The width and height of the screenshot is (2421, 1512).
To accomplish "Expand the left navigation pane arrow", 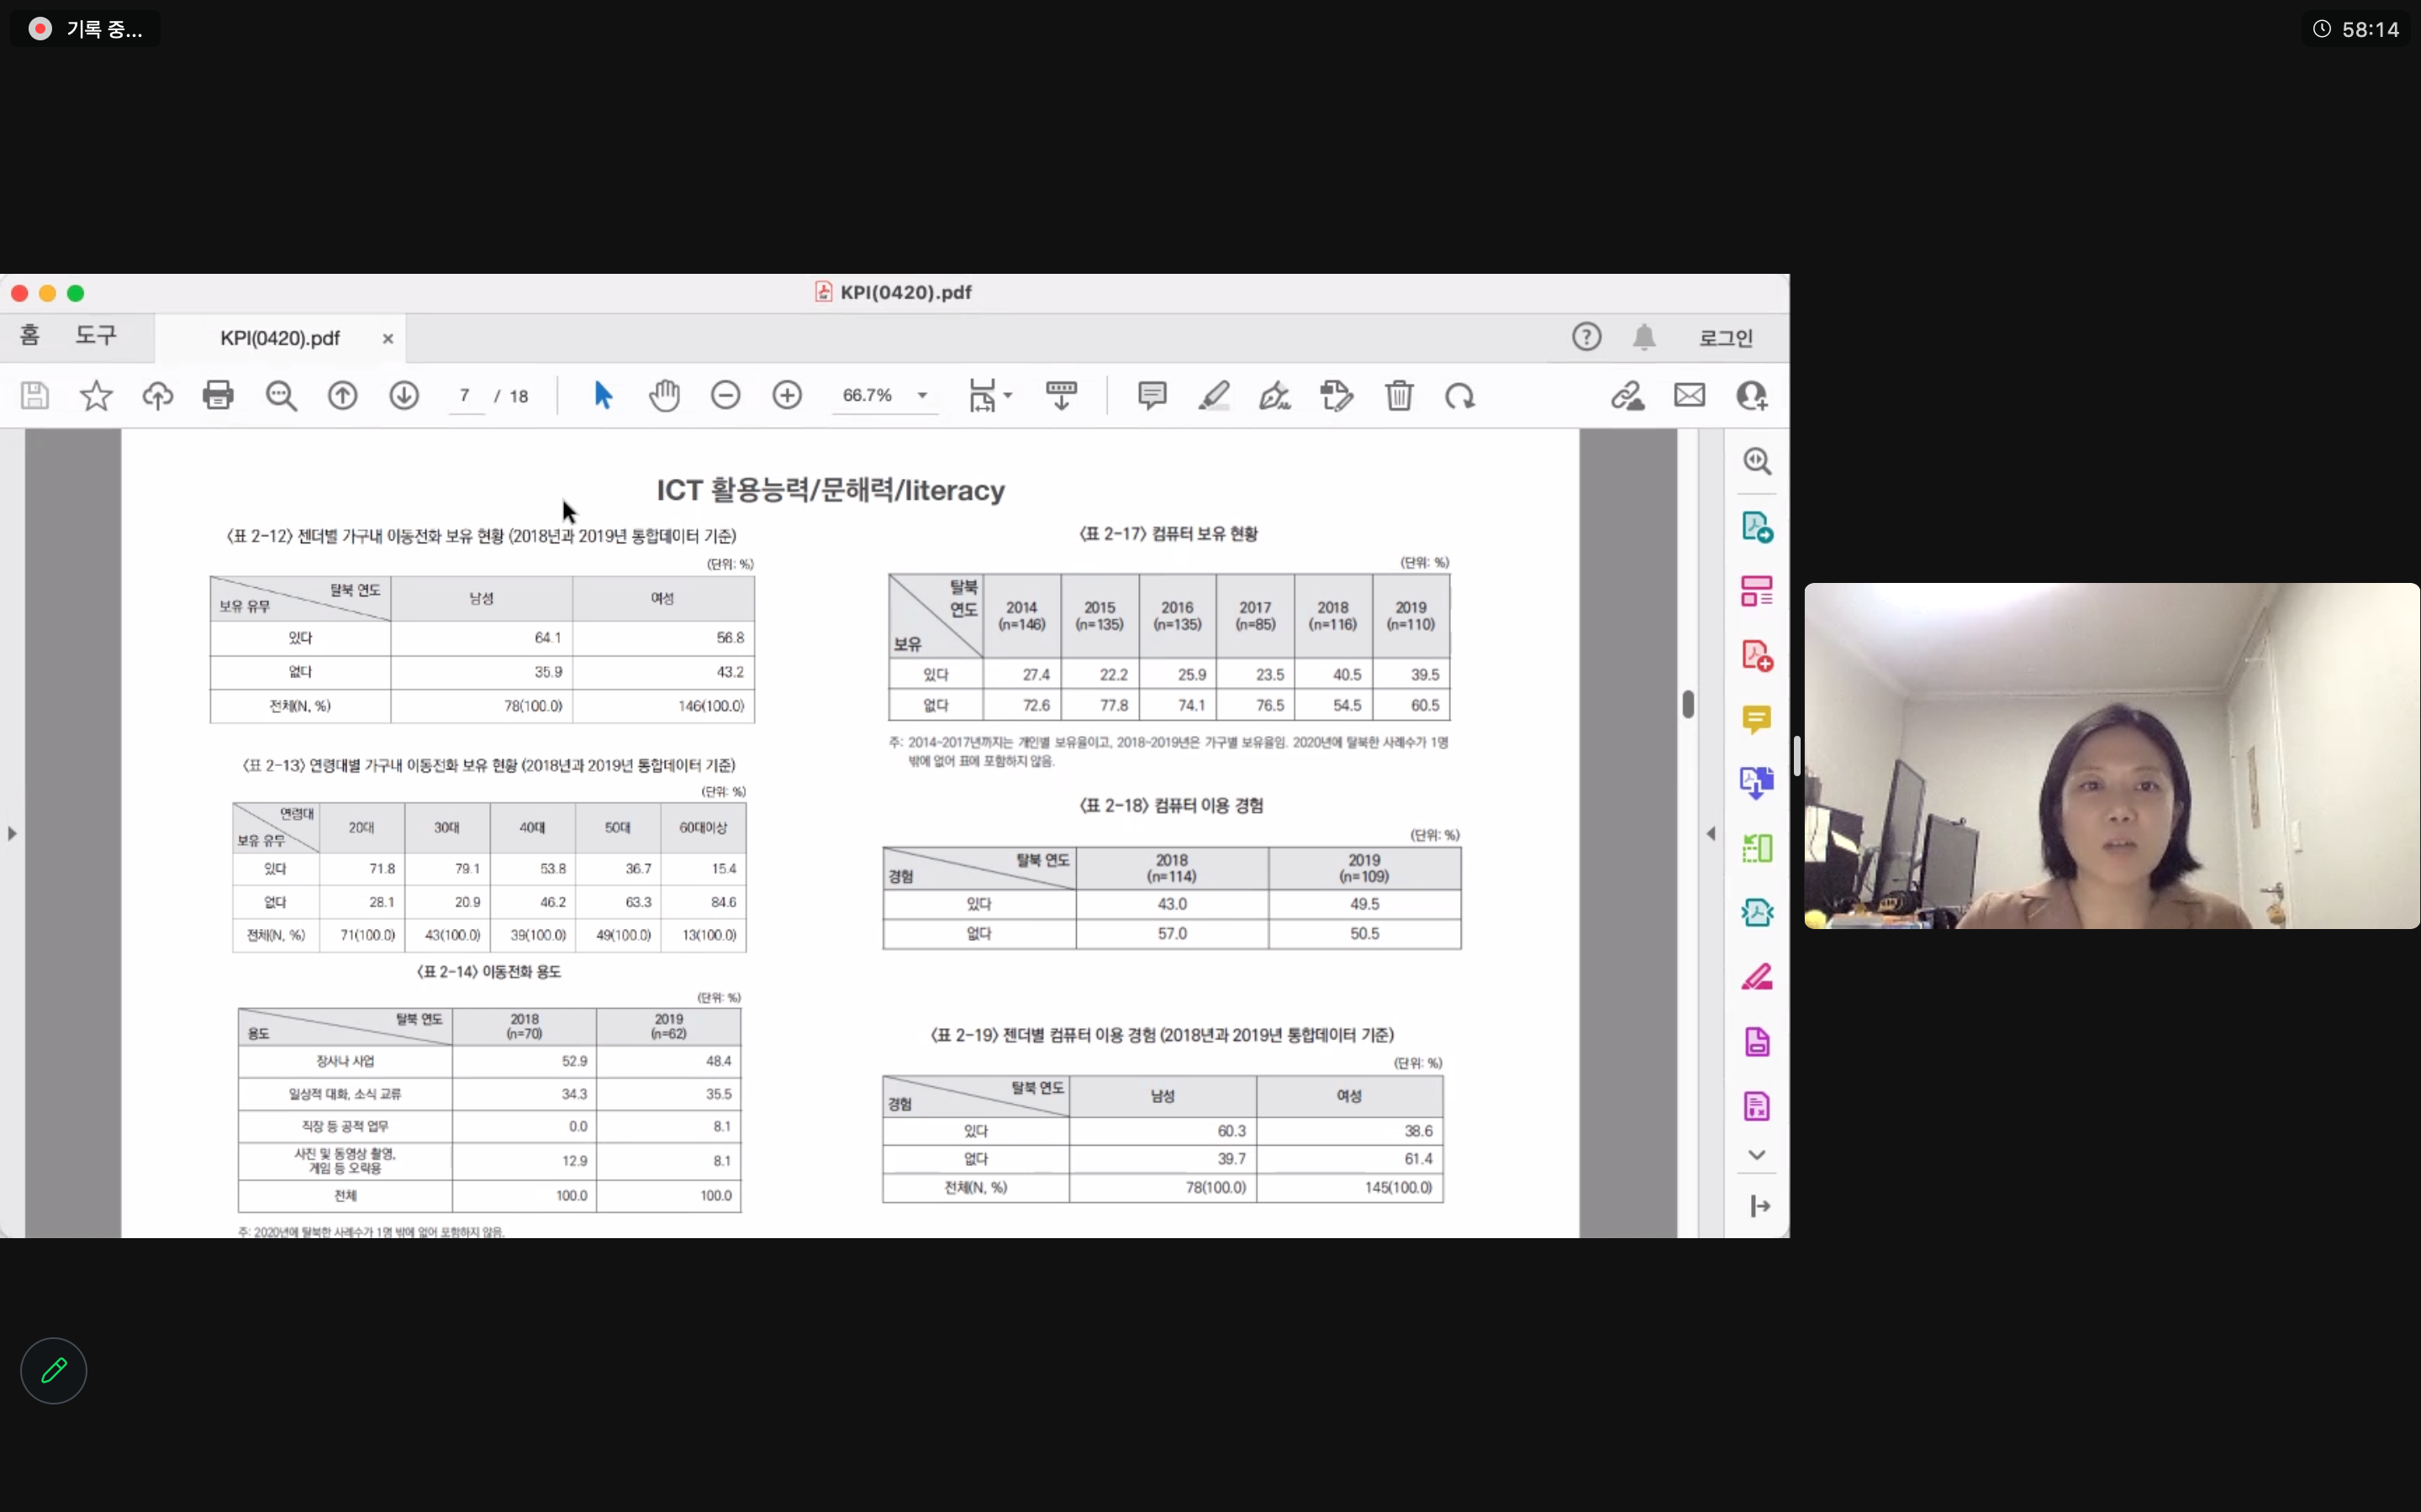I will coord(12,833).
